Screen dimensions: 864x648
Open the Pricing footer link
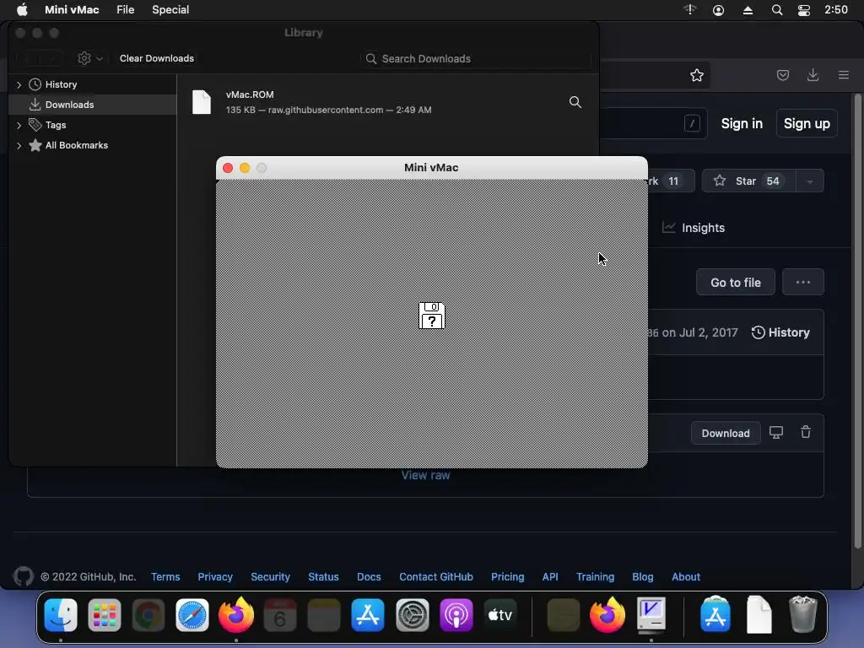click(507, 577)
